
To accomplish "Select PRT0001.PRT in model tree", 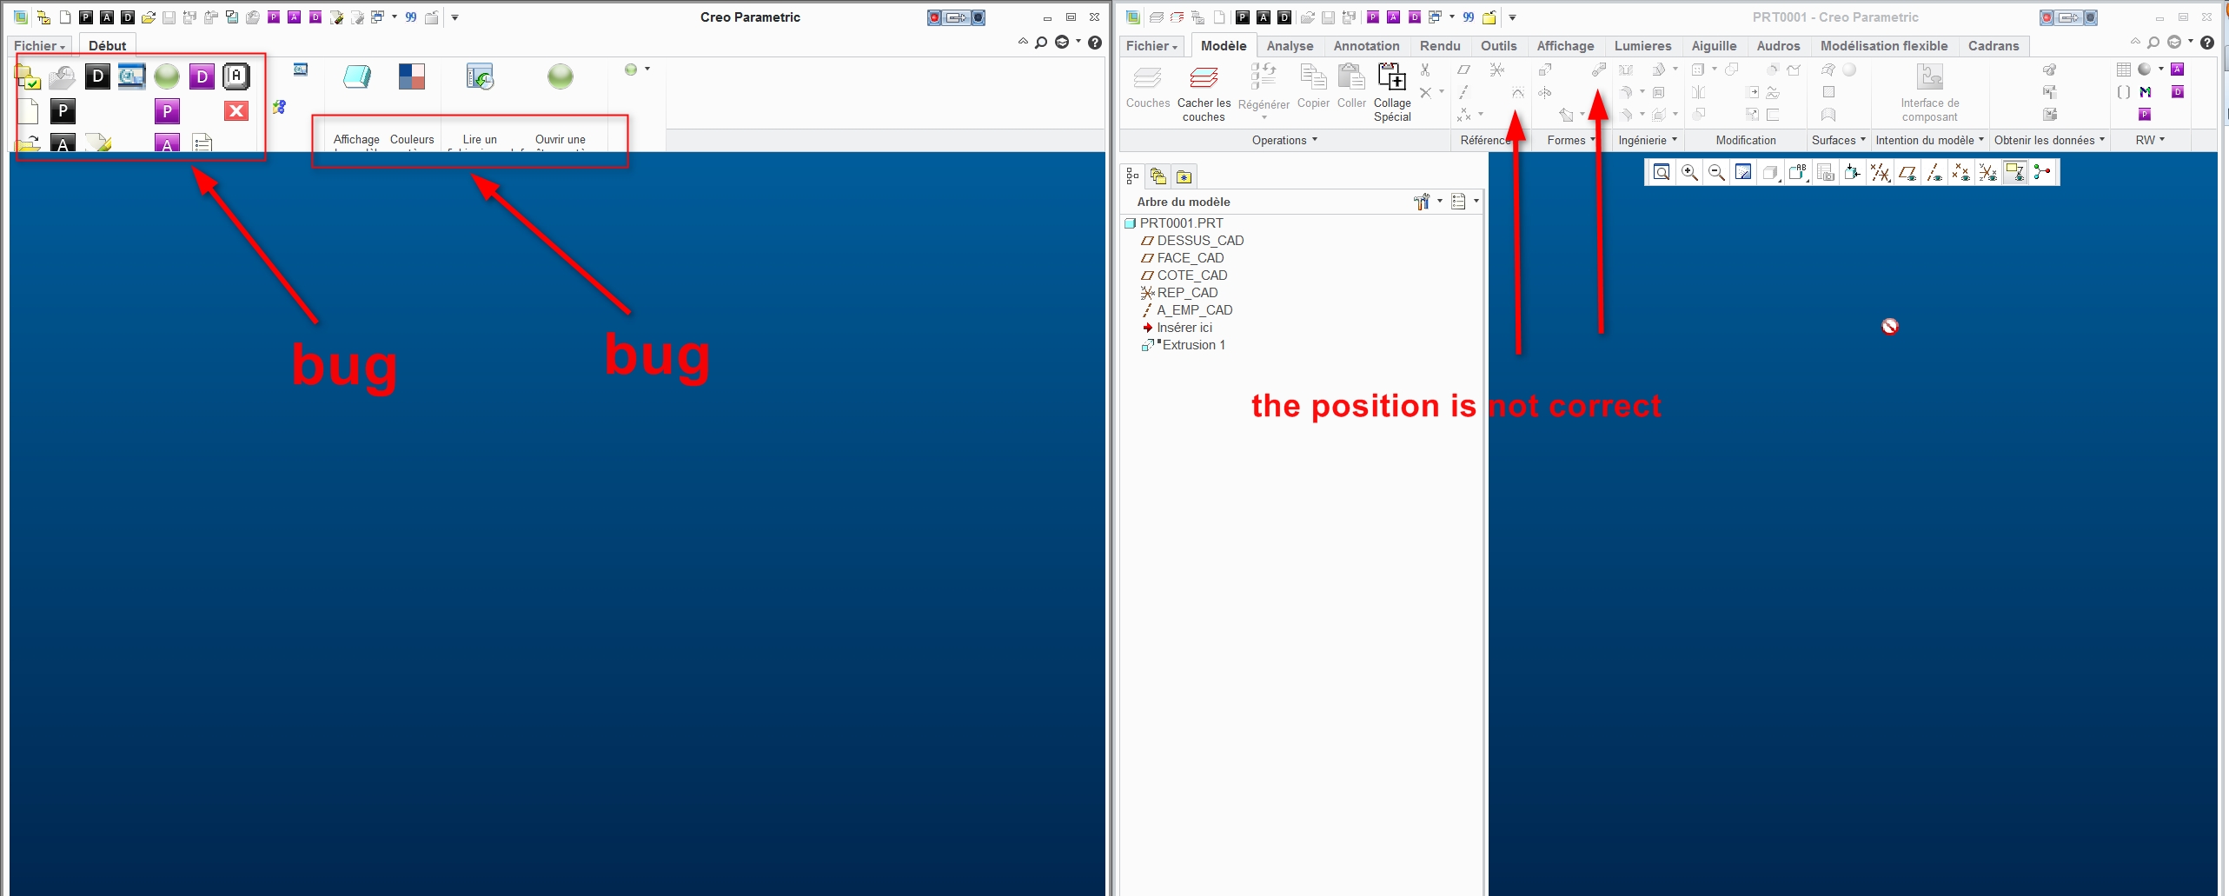I will click(1181, 223).
